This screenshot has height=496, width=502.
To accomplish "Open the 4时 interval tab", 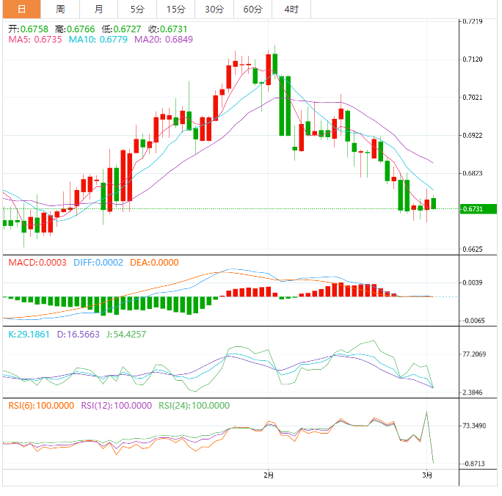I will 291,9.
